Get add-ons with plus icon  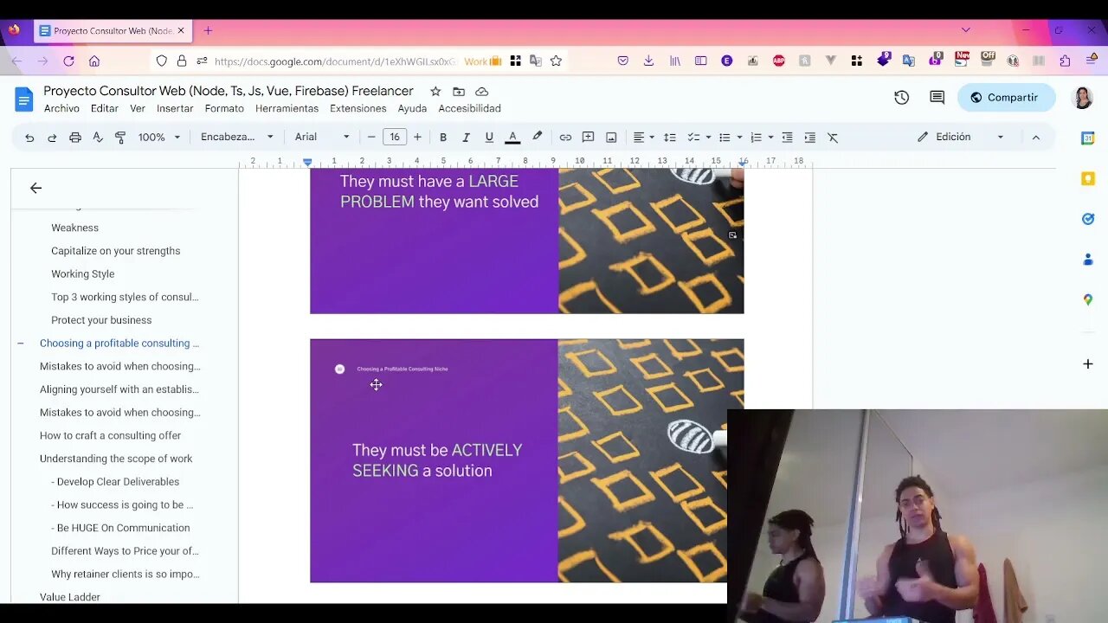(1088, 364)
